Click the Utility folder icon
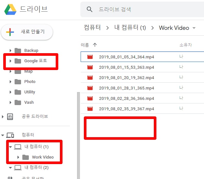Image resolution: width=204 pixels, height=179 pixels. point(18,92)
